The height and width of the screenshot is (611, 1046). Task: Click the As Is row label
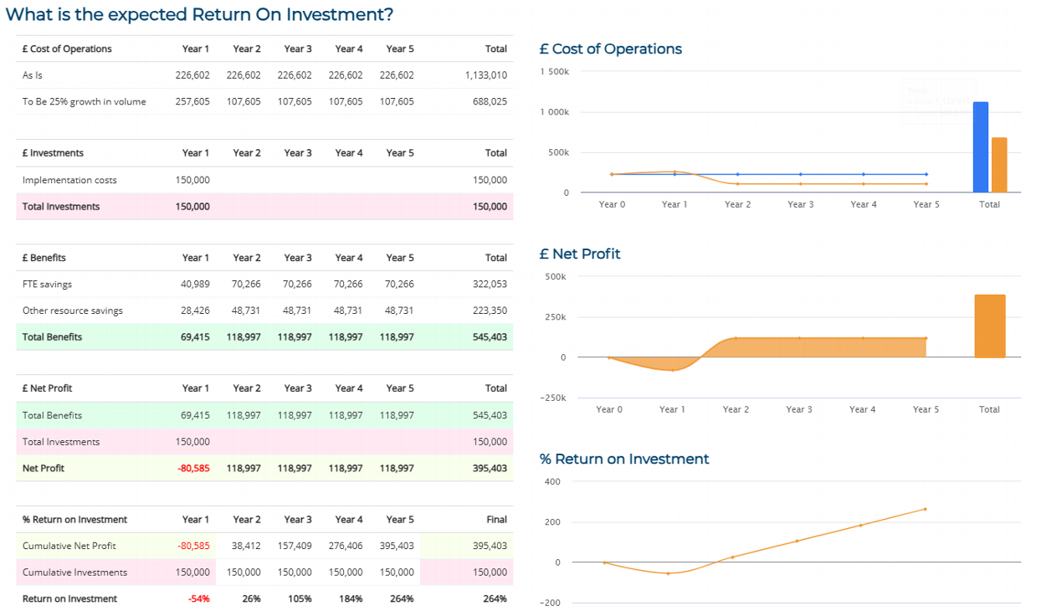[x=33, y=75]
